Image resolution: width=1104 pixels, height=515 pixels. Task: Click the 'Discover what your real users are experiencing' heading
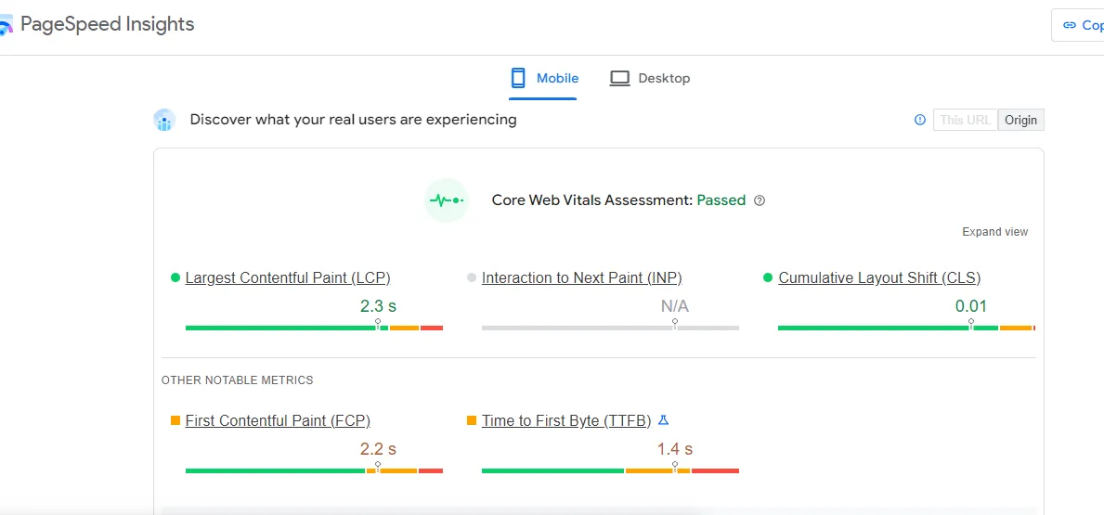tap(354, 120)
